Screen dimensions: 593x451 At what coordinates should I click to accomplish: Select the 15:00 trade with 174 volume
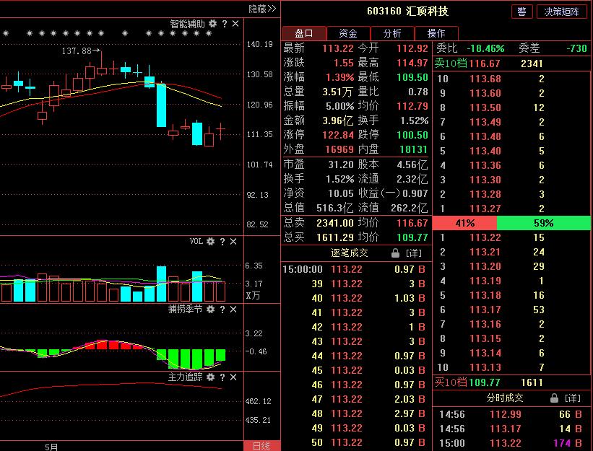pos(511,443)
